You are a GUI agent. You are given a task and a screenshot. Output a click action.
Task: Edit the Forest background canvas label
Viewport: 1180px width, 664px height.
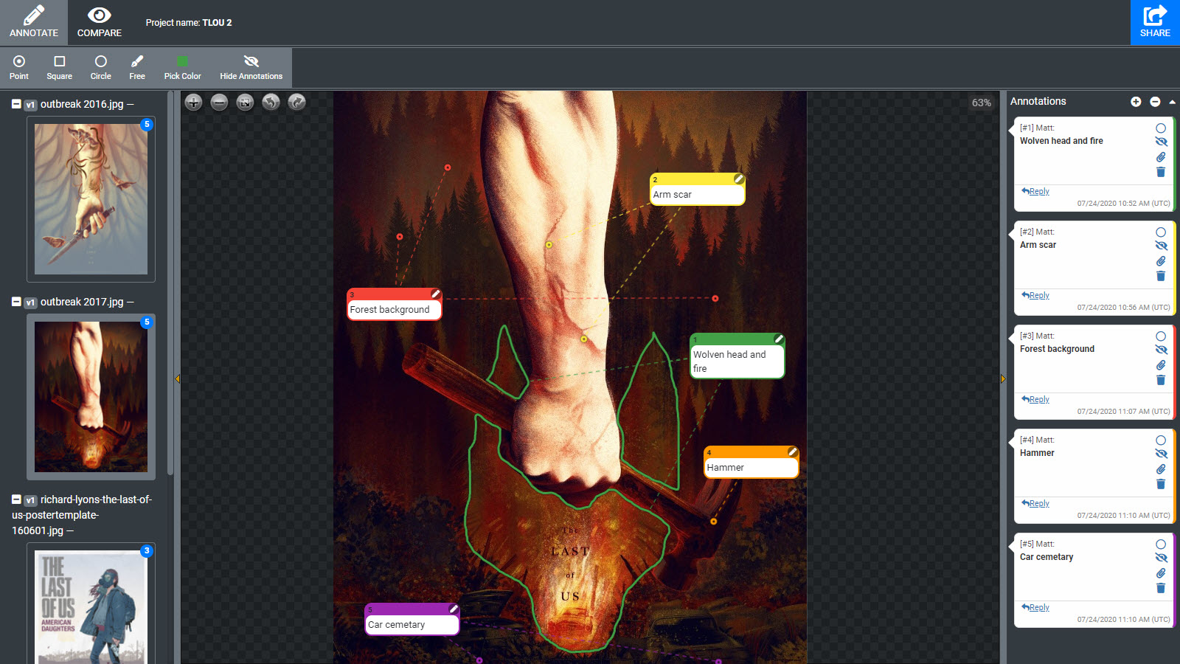click(x=435, y=294)
